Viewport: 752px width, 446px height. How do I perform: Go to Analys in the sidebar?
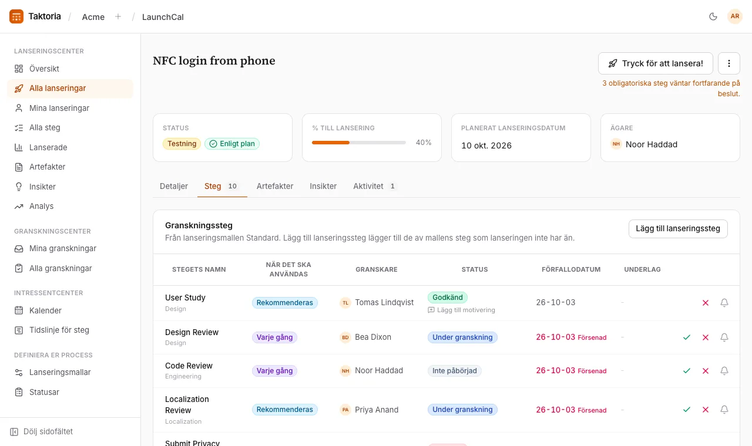click(70, 206)
